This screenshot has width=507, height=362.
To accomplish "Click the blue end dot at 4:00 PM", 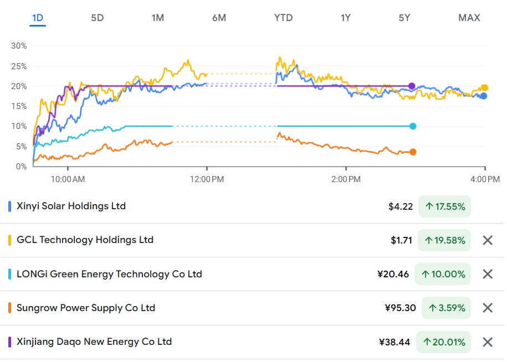I will 483,96.
